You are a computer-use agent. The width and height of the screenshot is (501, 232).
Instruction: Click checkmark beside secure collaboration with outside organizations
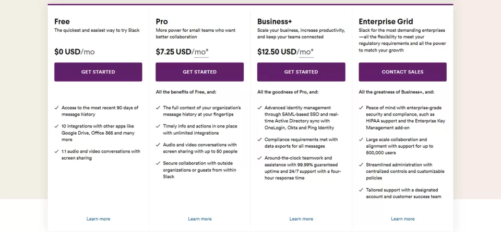pyautogui.click(x=158, y=163)
